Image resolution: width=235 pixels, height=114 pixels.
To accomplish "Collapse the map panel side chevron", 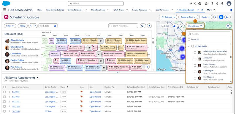I will [x=155, y=46].
